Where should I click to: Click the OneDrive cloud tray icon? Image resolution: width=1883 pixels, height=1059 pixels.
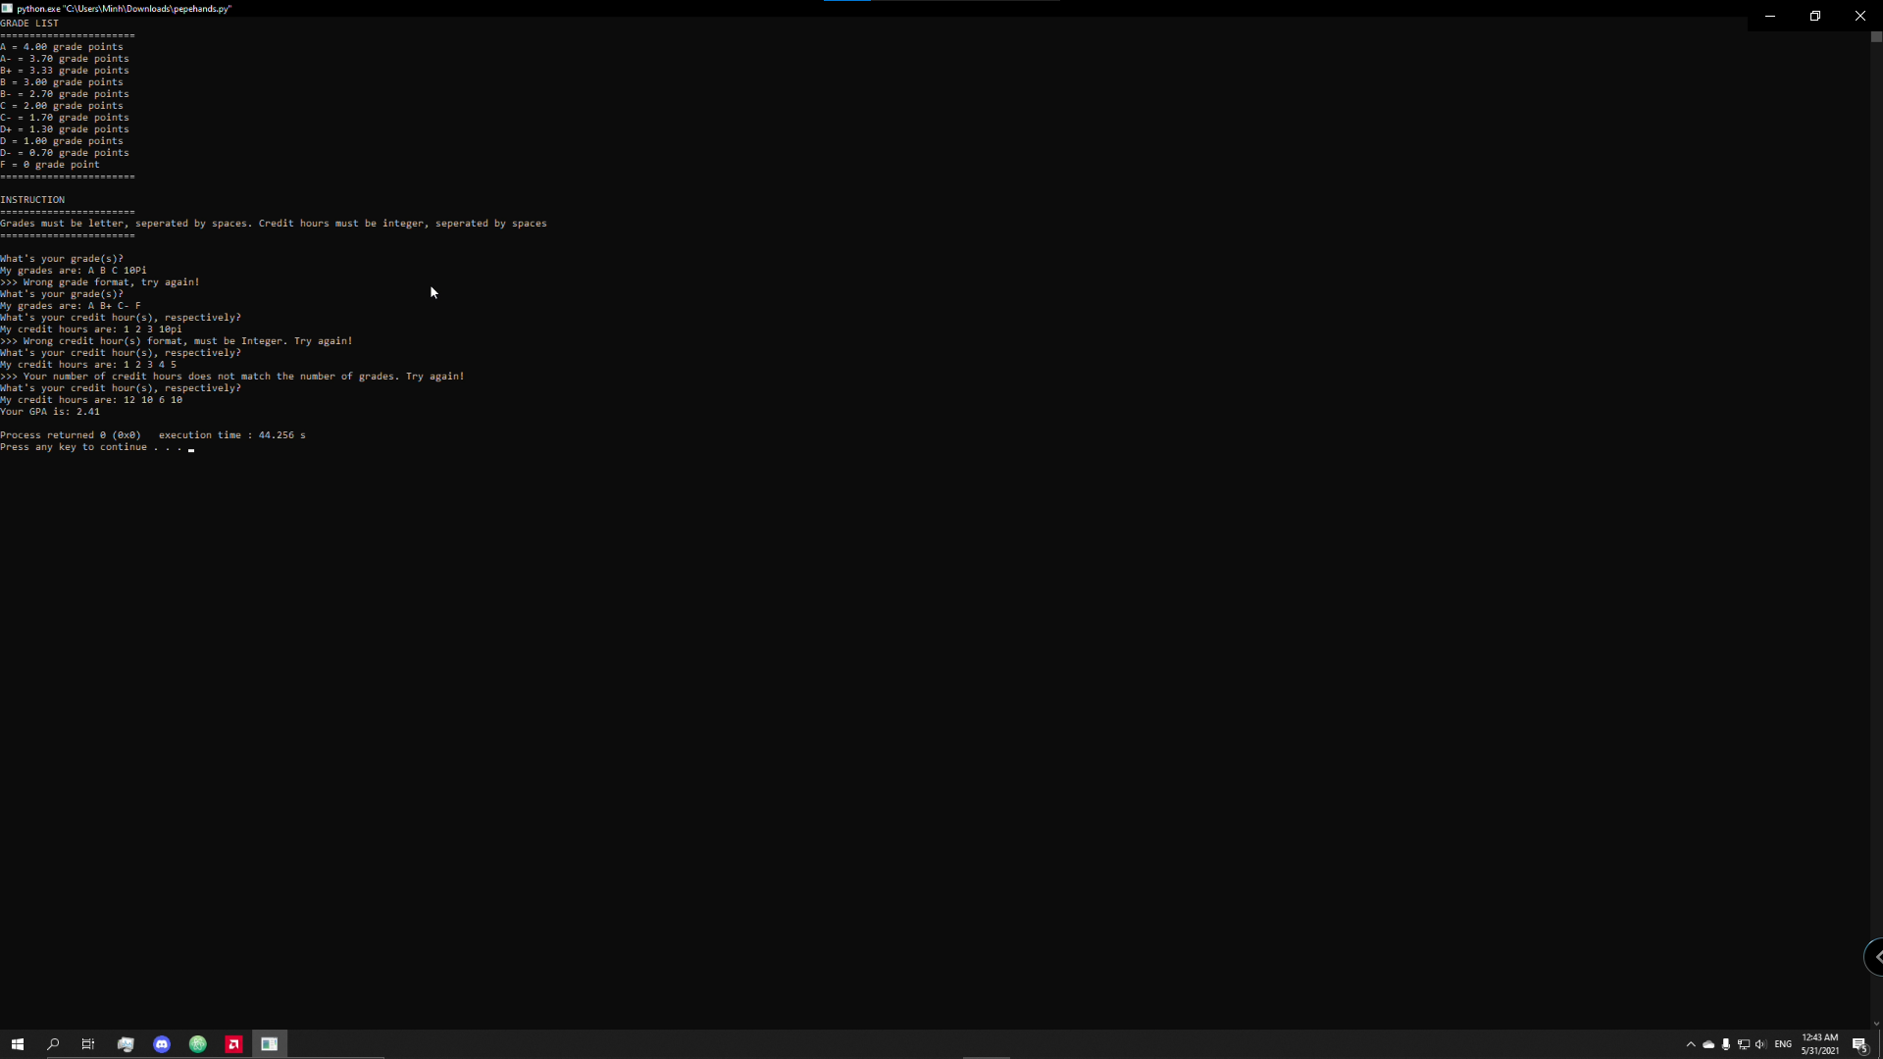1708,1044
